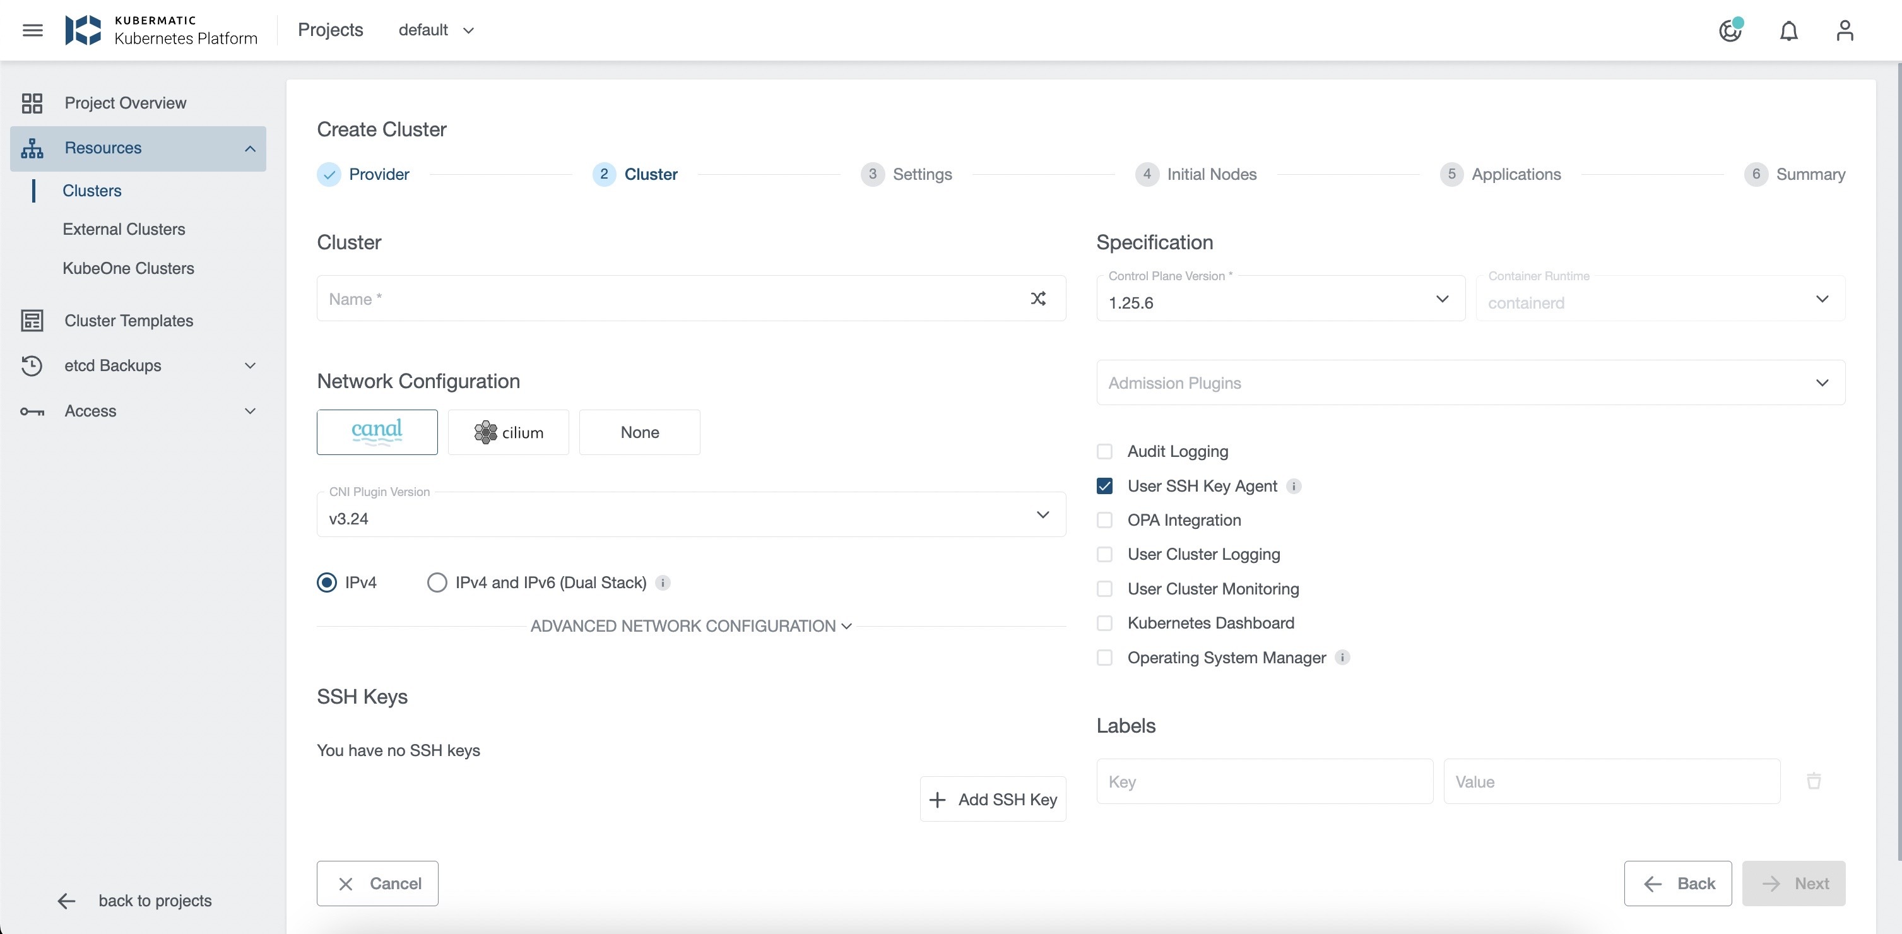Open the notifications bell
Image resolution: width=1902 pixels, height=934 pixels.
click(1788, 30)
